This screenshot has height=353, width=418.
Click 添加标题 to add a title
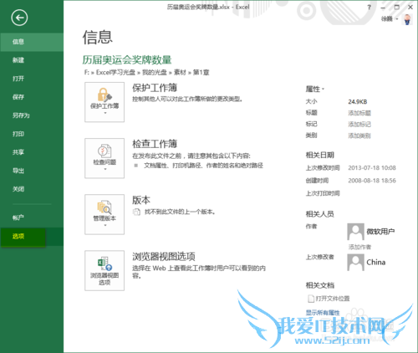click(359, 113)
